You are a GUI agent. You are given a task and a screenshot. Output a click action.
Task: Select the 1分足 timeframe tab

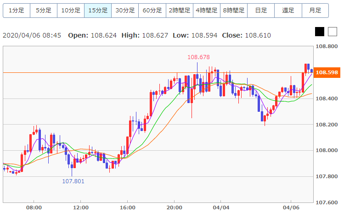(x=17, y=10)
